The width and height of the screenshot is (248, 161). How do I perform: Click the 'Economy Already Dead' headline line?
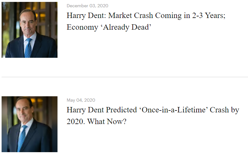click(x=109, y=27)
